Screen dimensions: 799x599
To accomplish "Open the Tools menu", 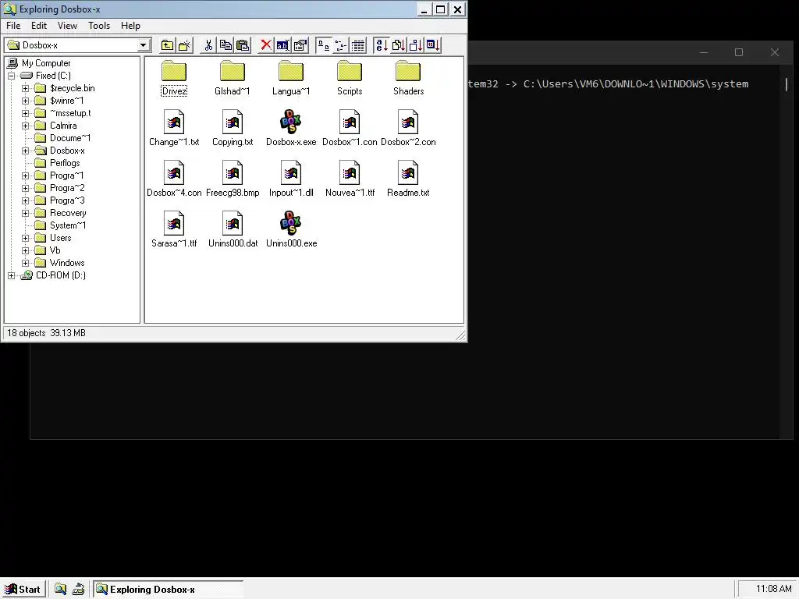I will [x=99, y=26].
